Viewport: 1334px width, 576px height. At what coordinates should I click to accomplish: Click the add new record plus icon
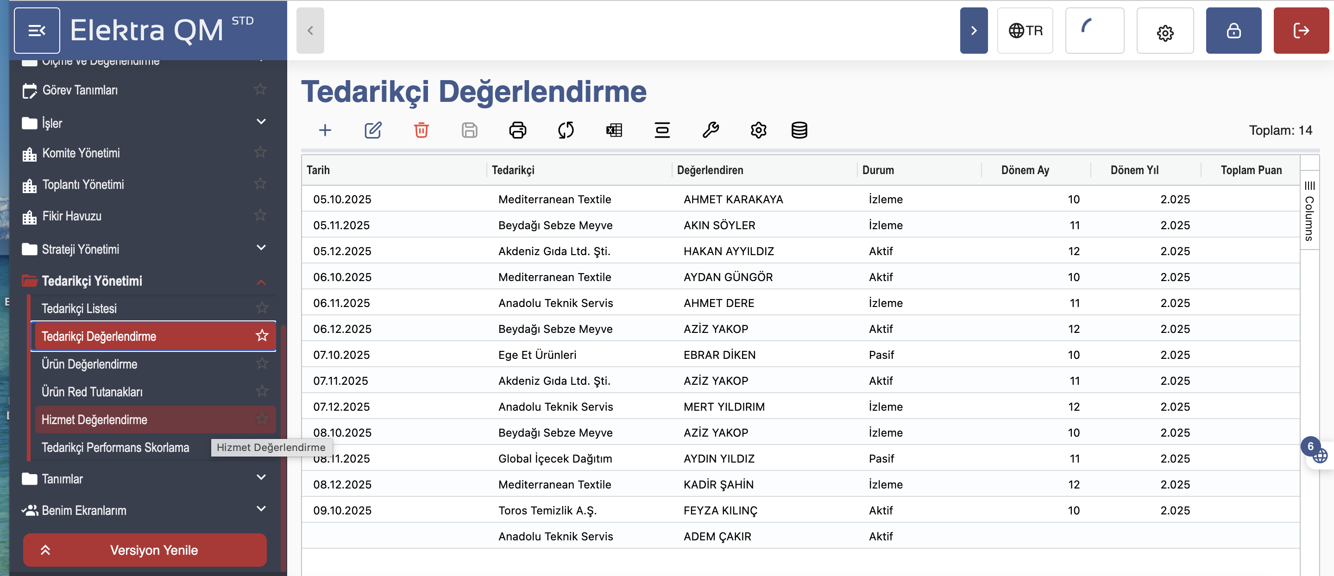pyautogui.click(x=325, y=130)
